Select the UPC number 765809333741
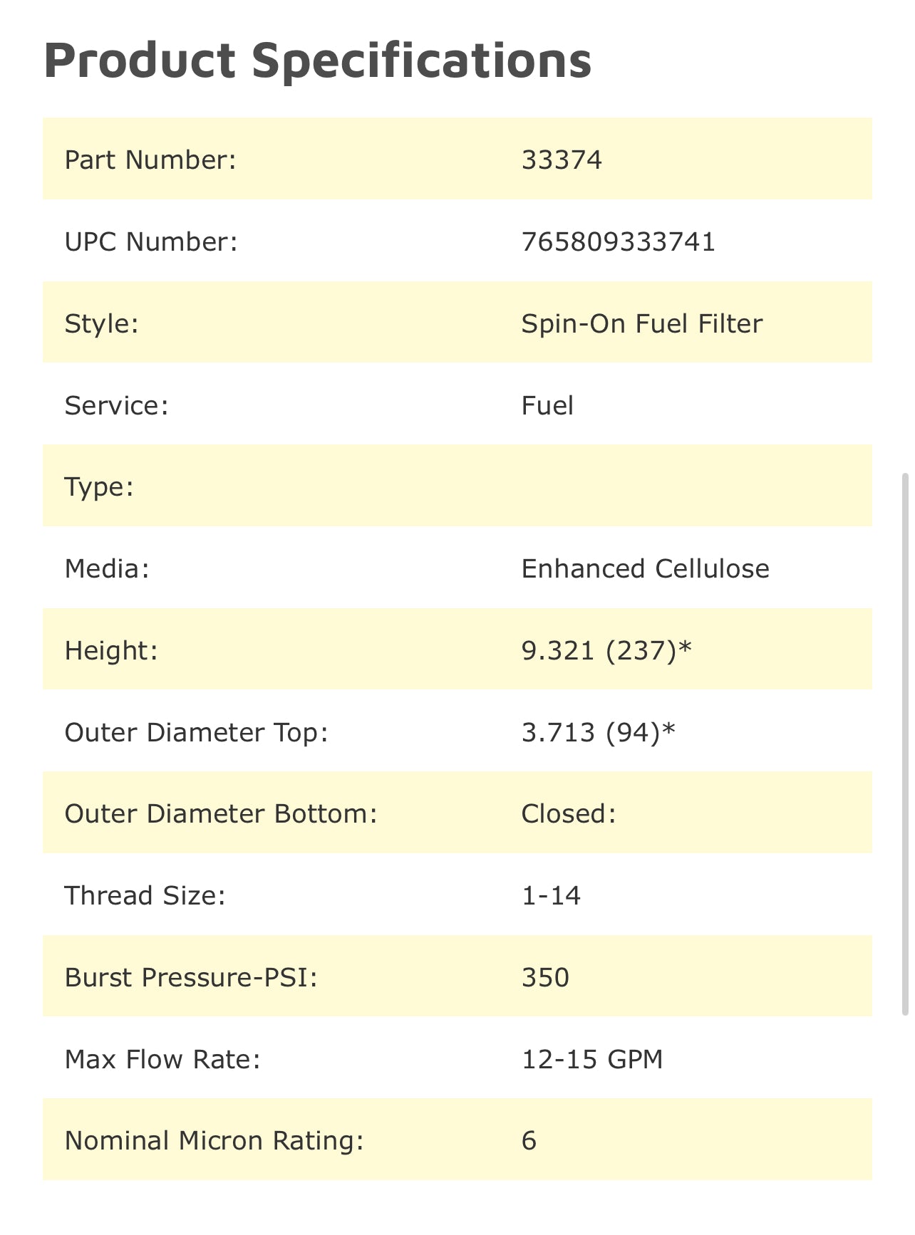The width and height of the screenshot is (915, 1235). pos(618,241)
